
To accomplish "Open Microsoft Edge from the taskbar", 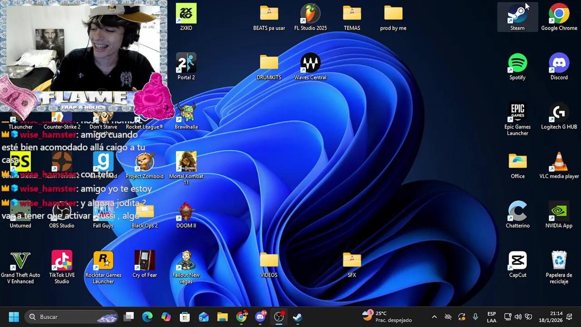I will [148, 317].
